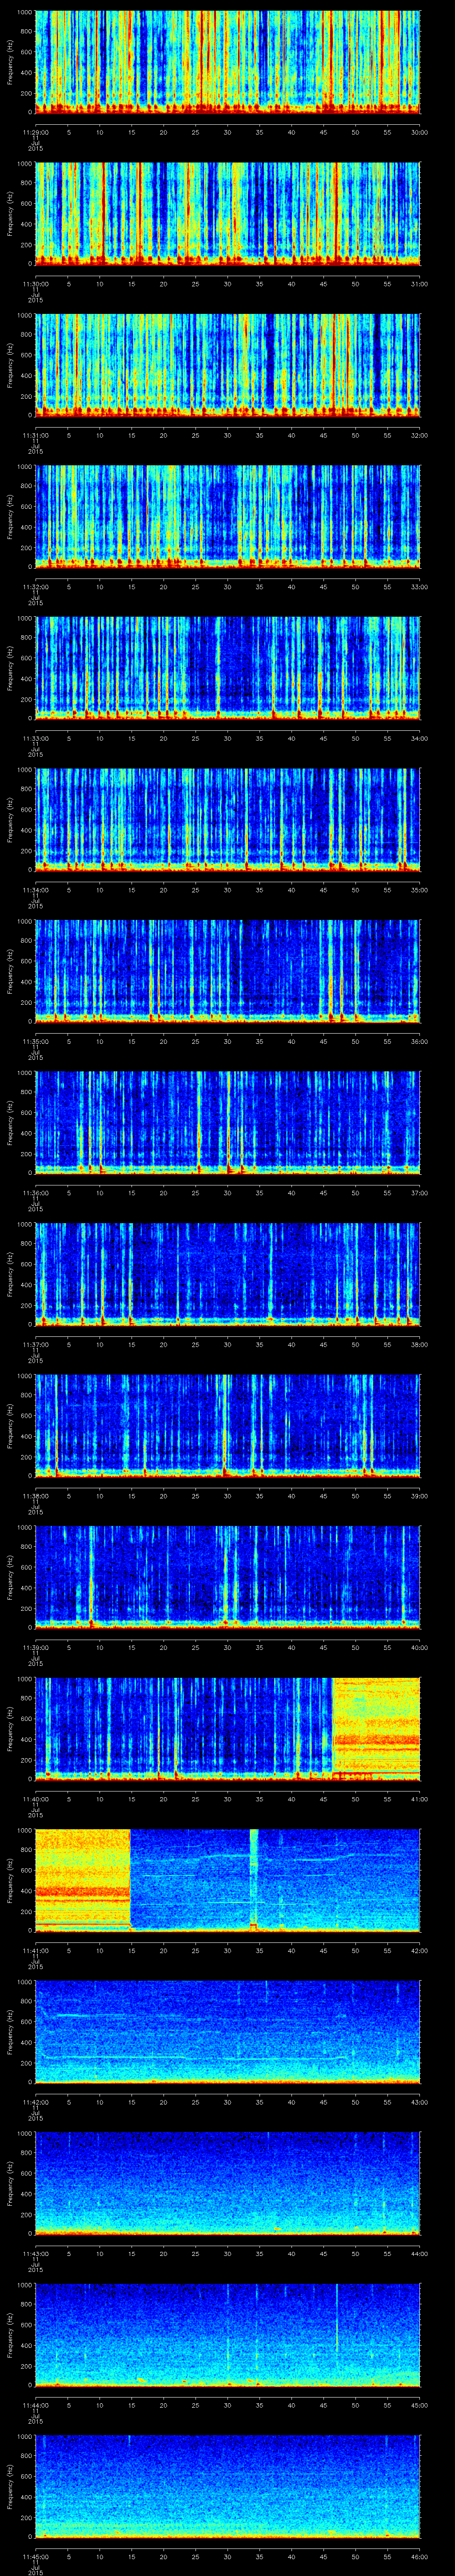Click Frequency (Hz) label of 11:41:00 spectrogram
The height and width of the screenshot is (2576, 455).
click(10, 1880)
